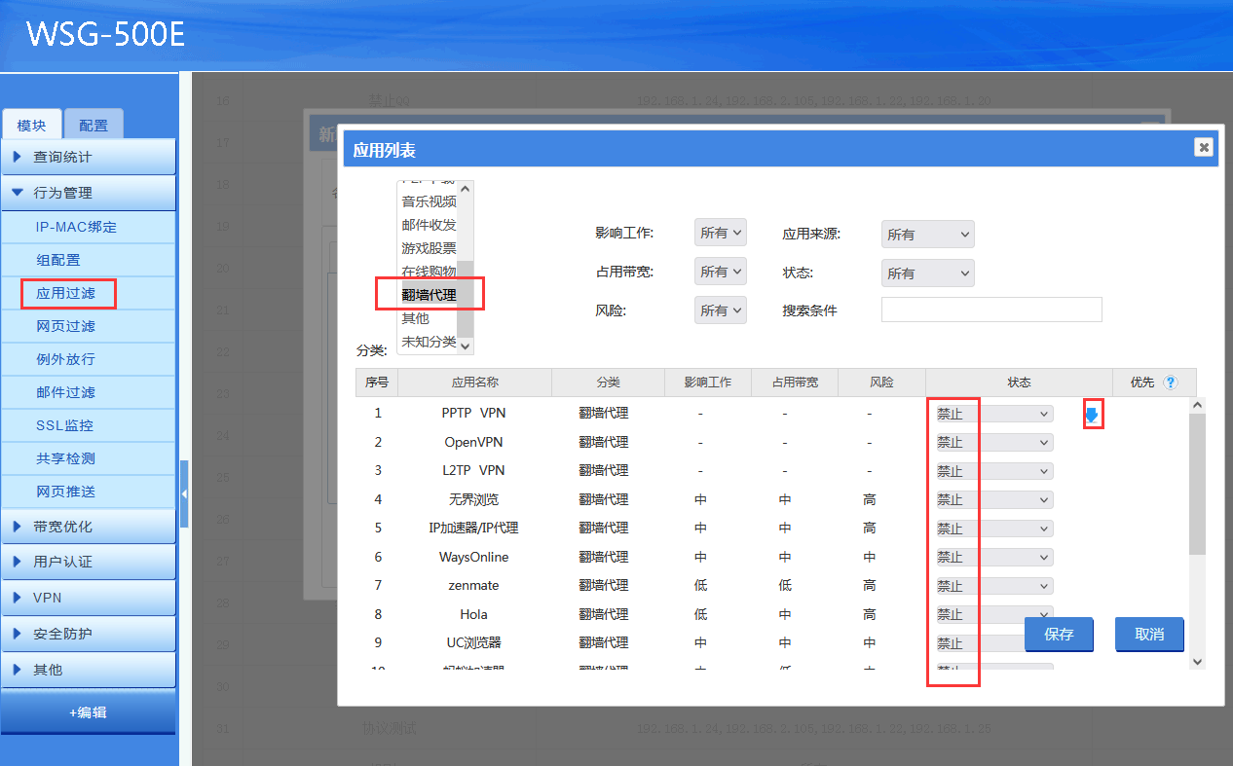Open status dropdown for OpenVPN
This screenshot has height=766, width=1233.
[991, 443]
